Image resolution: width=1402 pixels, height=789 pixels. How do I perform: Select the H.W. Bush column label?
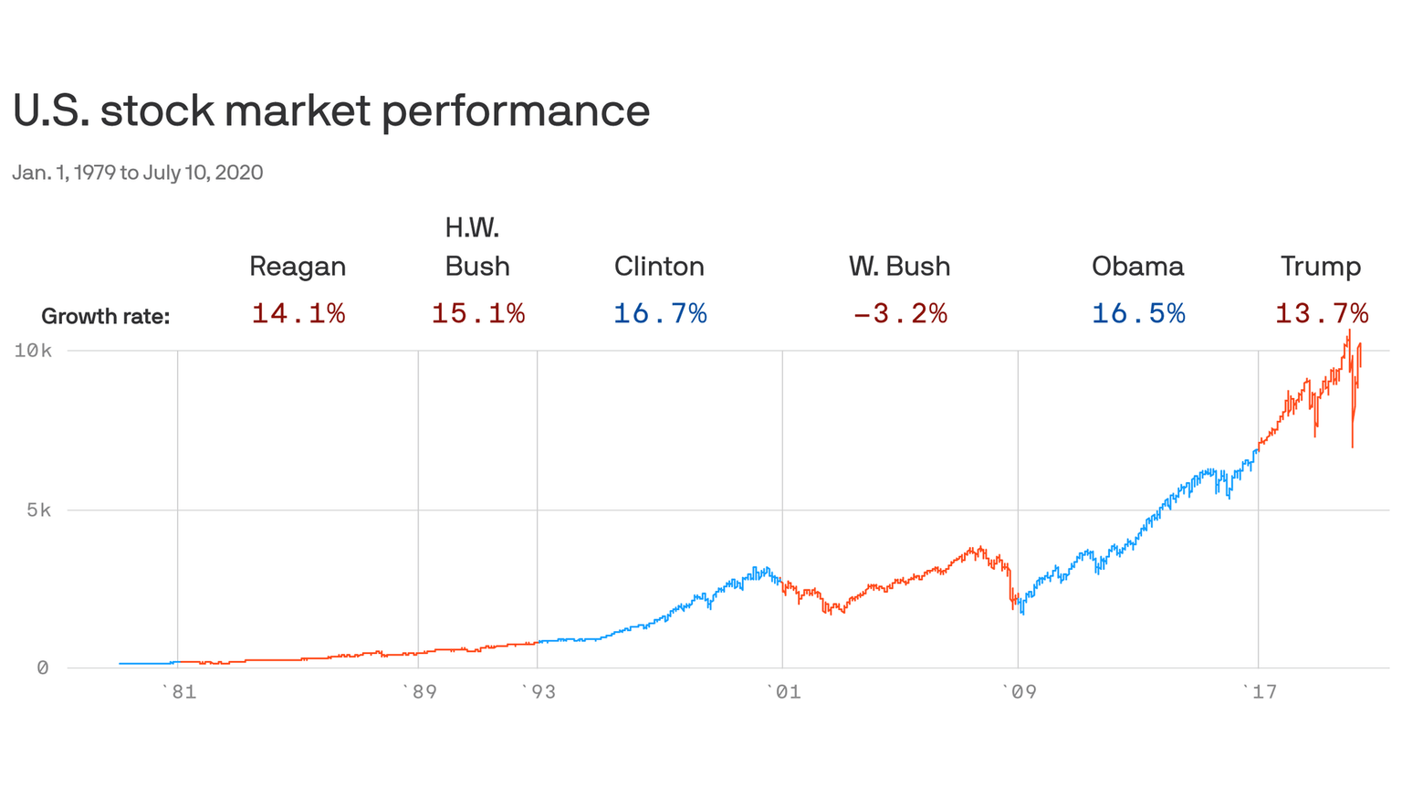click(x=476, y=247)
